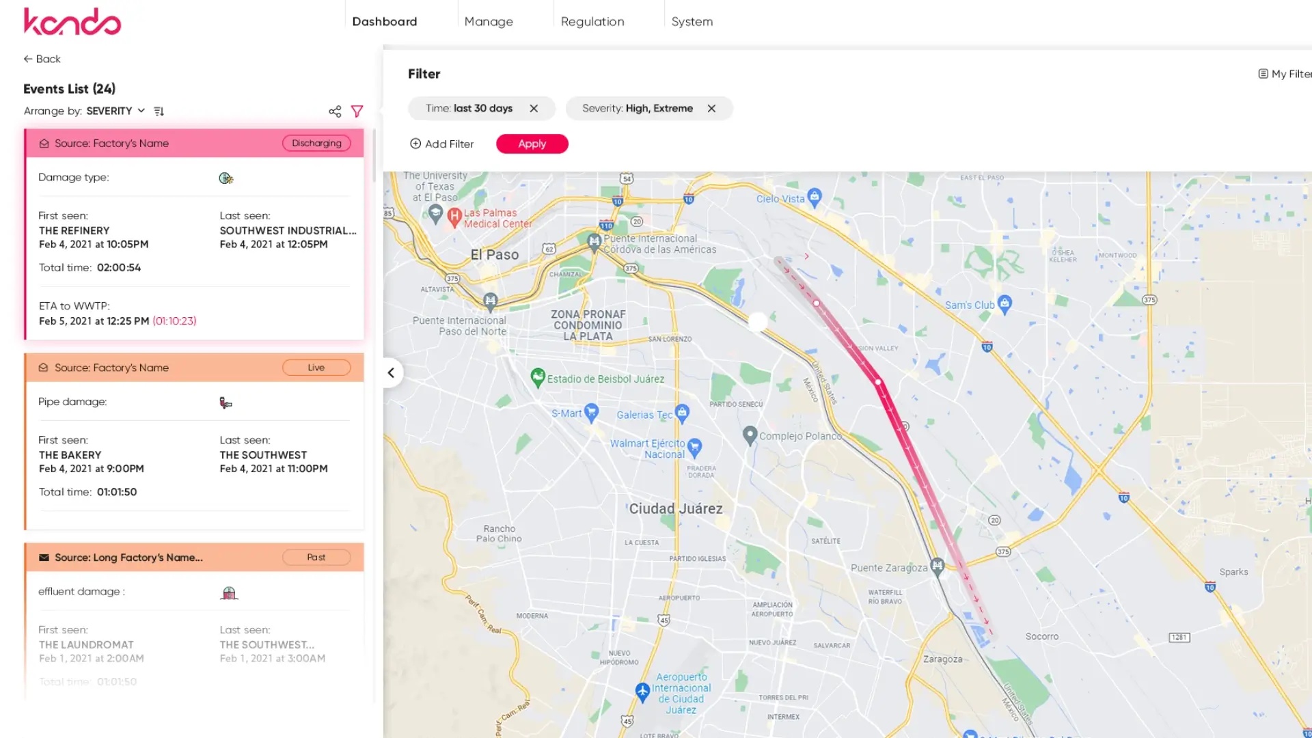Click the share icon in events list
This screenshot has width=1312, height=738.
point(335,111)
